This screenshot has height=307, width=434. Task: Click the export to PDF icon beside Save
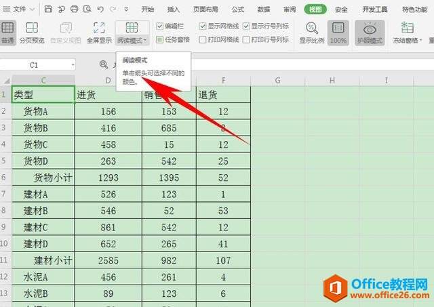click(x=61, y=9)
